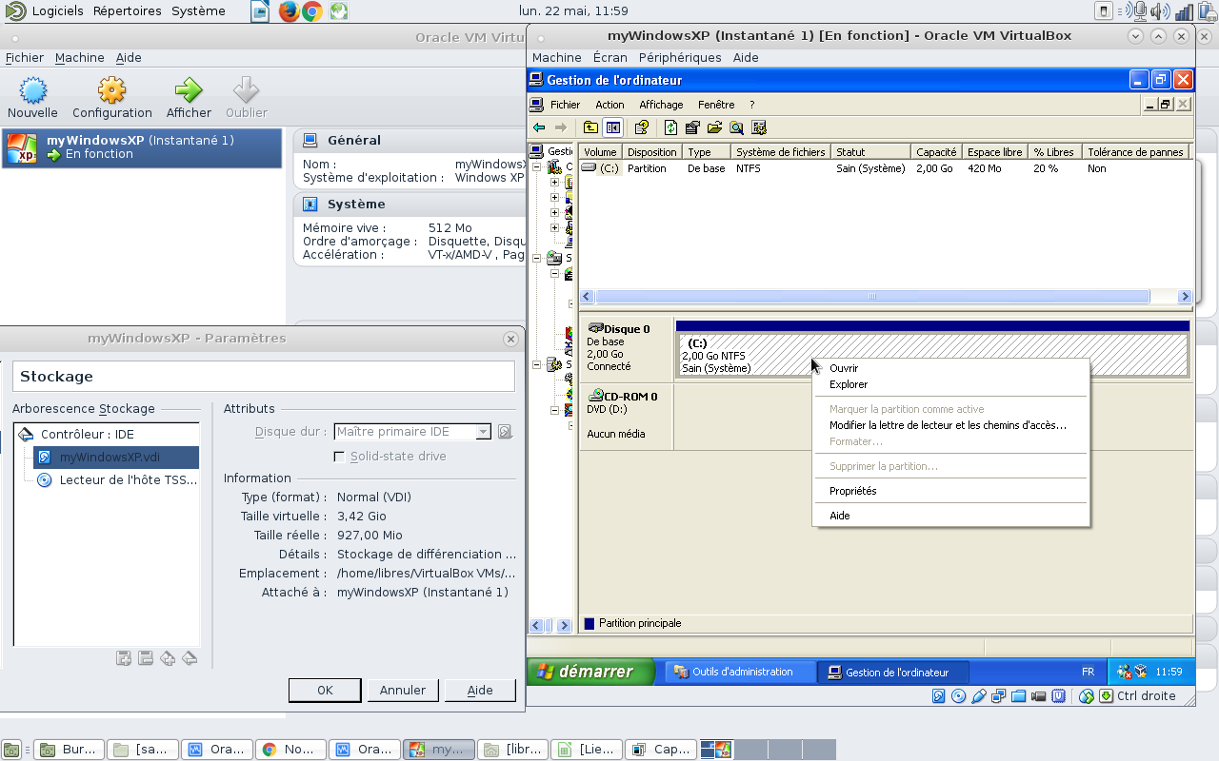Choose Explorer in the context menu

click(x=949, y=385)
